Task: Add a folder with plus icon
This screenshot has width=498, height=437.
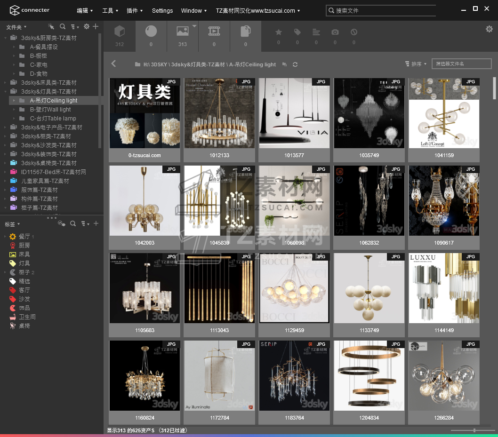Action: click(x=96, y=27)
